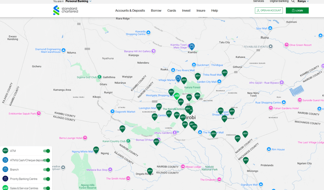Click the Ruai Shopping Centre pin
The width and height of the screenshot is (324, 190).
284,102
